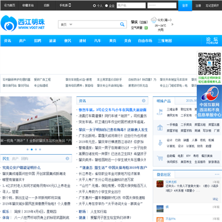Screen dimensions: 222x222
Task: Select the 微信社区 tab
Action: tap(164, 175)
